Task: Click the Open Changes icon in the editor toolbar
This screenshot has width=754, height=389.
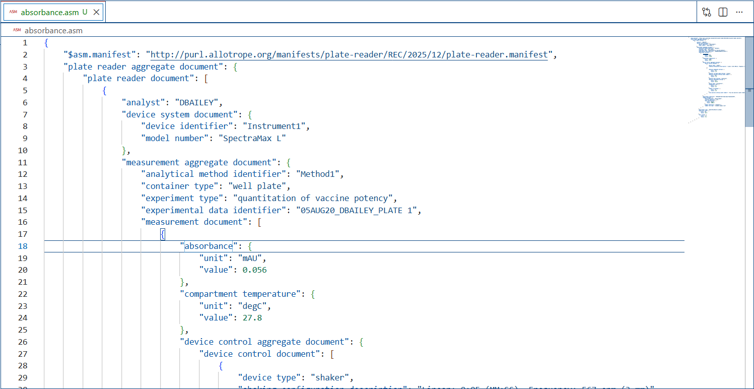Action: [706, 12]
